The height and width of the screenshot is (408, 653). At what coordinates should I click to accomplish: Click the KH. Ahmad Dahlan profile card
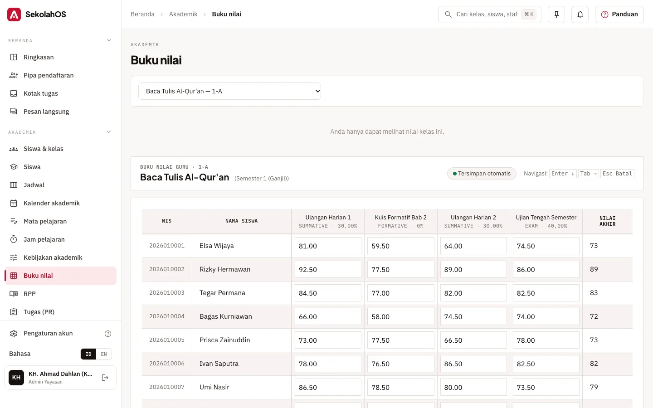click(60, 378)
